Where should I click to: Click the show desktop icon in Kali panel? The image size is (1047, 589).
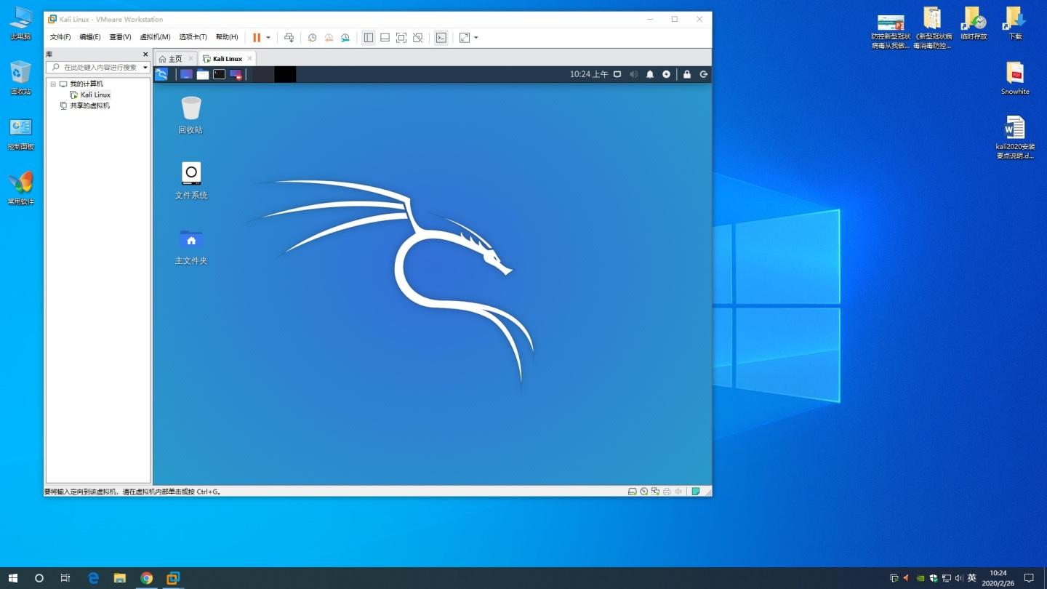(x=187, y=74)
